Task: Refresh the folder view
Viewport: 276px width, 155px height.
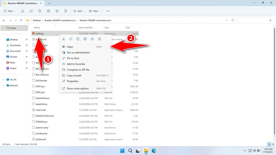Action: point(233,20)
